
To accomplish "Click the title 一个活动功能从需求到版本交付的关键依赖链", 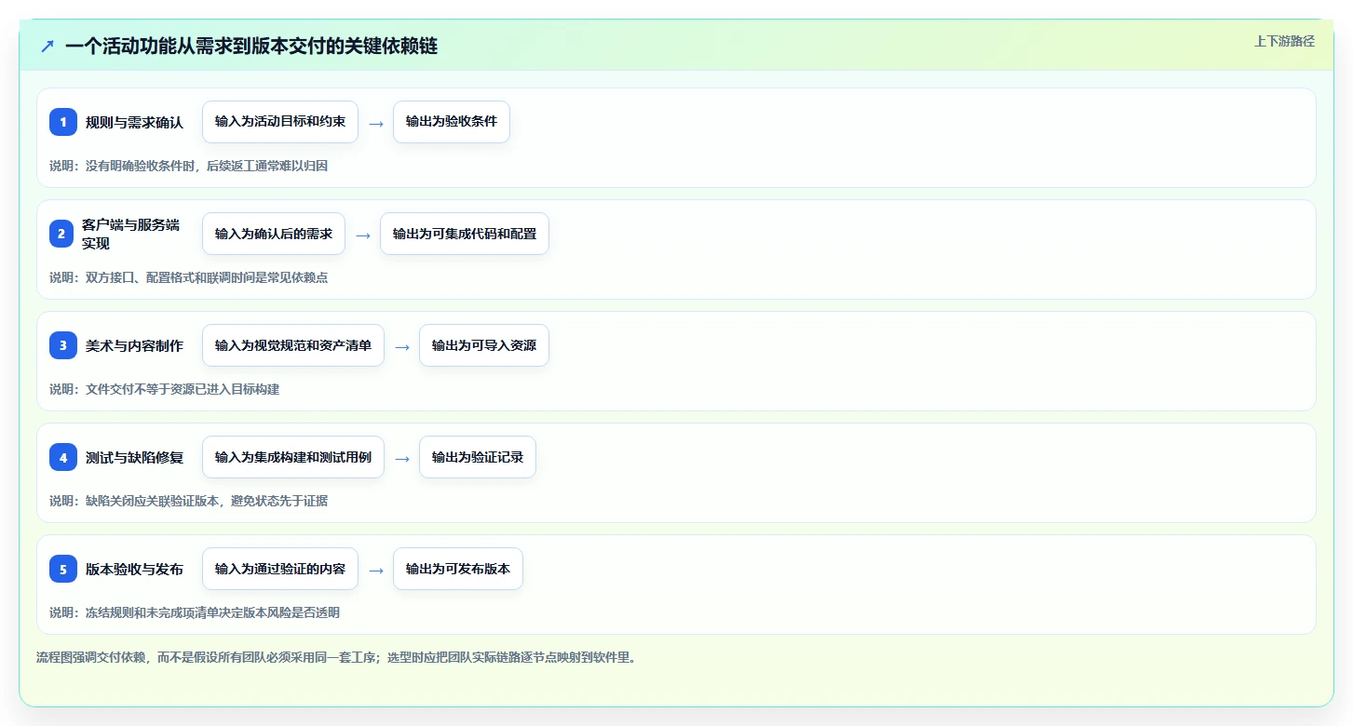I will coord(251,47).
